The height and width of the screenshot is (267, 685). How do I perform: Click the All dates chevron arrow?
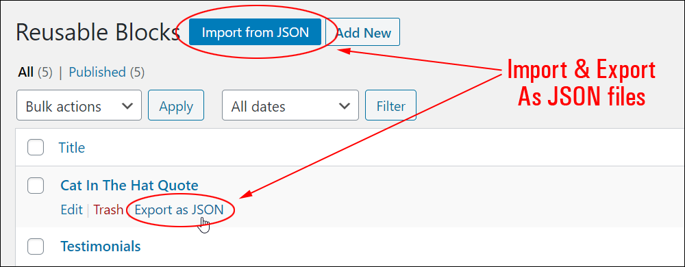(x=345, y=105)
